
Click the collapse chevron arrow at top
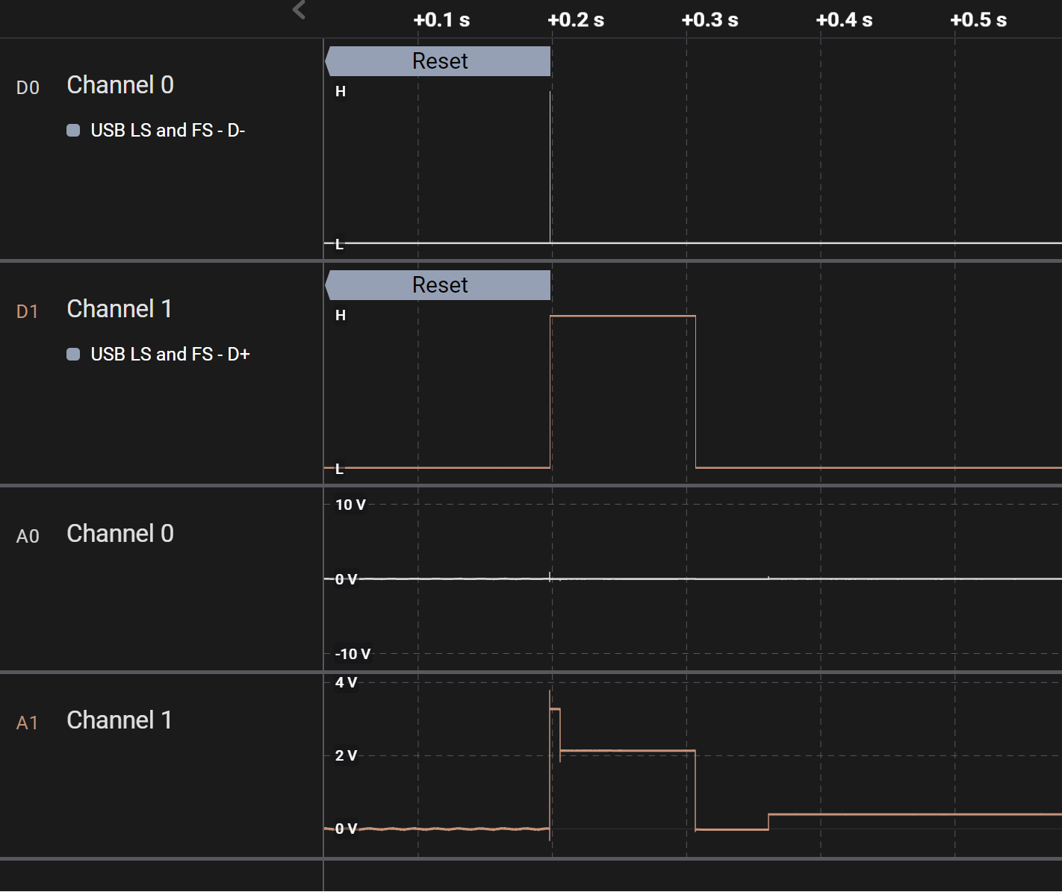coord(299,10)
